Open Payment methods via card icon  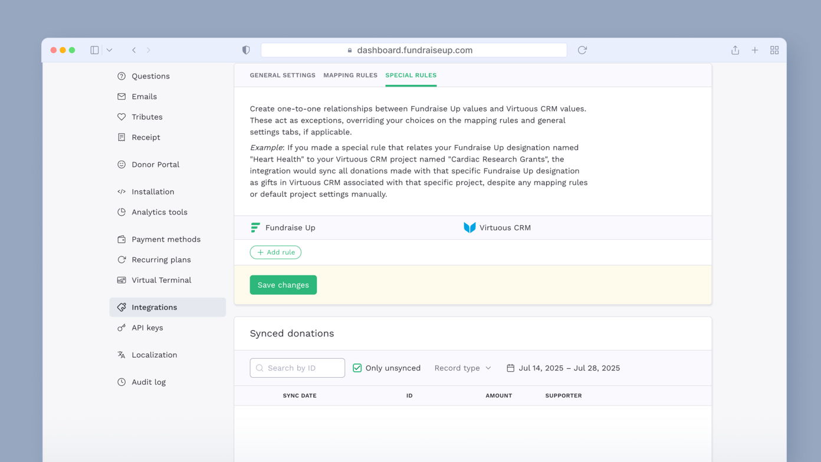[121, 239]
